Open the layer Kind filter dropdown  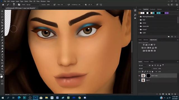[x=143, y=66]
